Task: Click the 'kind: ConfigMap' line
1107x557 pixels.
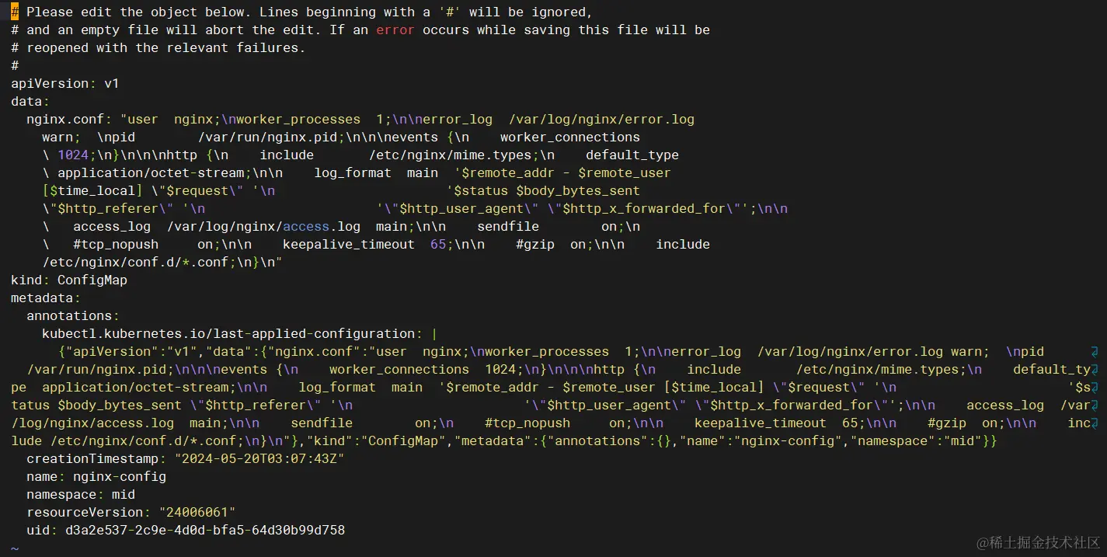Action: (69, 280)
